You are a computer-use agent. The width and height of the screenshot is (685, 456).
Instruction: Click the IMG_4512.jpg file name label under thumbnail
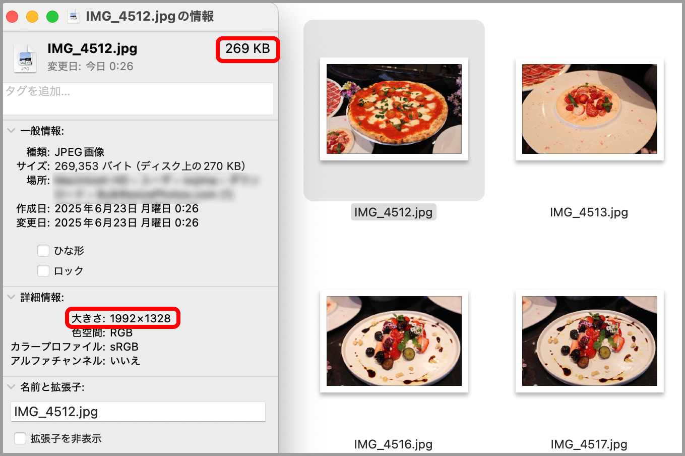click(x=394, y=212)
